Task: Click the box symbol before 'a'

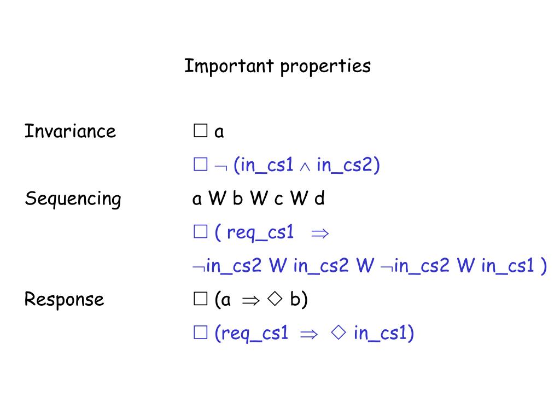Action: click(200, 131)
